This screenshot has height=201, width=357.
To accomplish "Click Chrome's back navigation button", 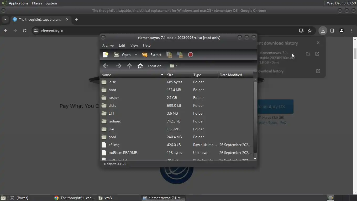I will (6, 31).
